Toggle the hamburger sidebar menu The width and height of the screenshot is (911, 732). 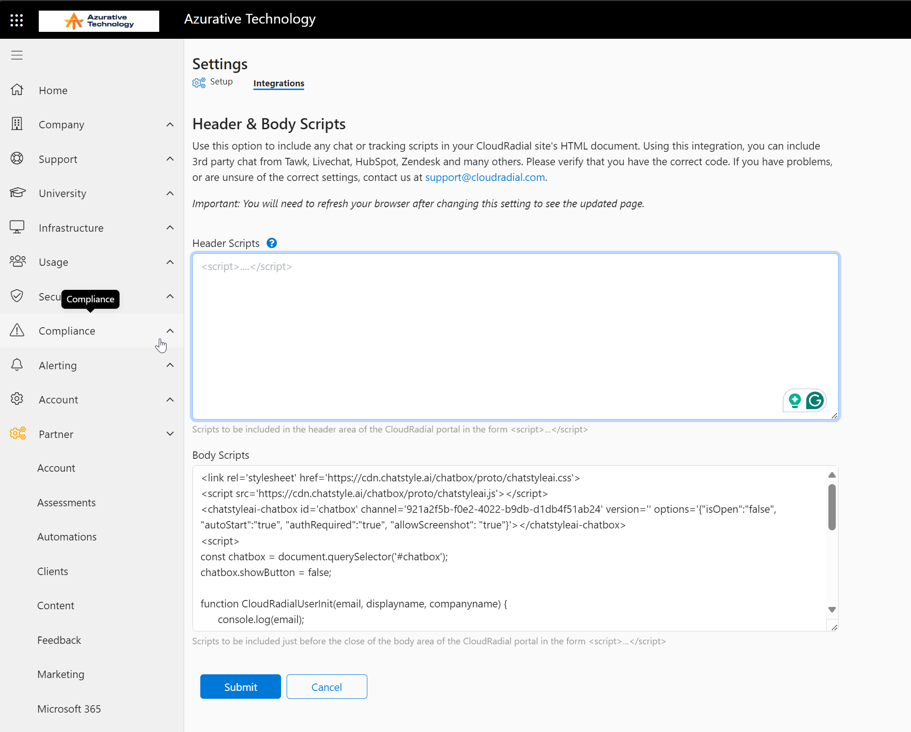click(x=17, y=55)
